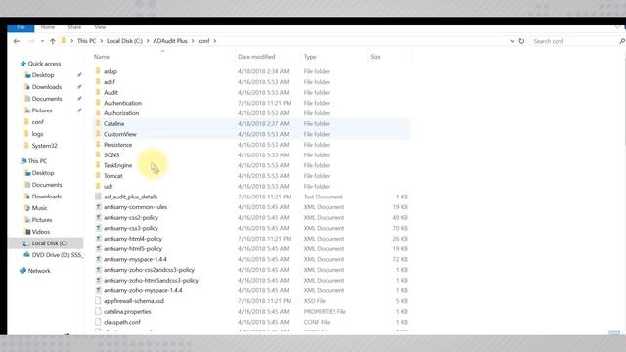Click the adap folder icon
This screenshot has height=352, width=626.
[98, 71]
